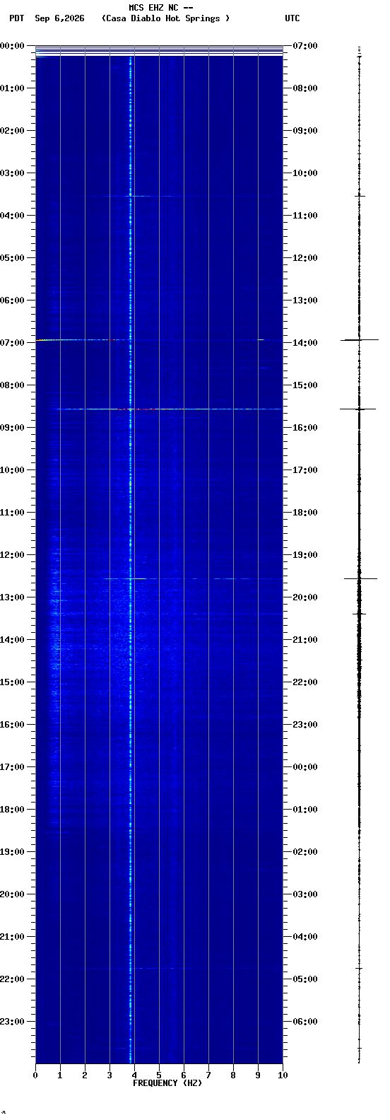Click the seismogram spike near 14:00 UTC
This screenshot has height=1120, width=390.
[360, 340]
